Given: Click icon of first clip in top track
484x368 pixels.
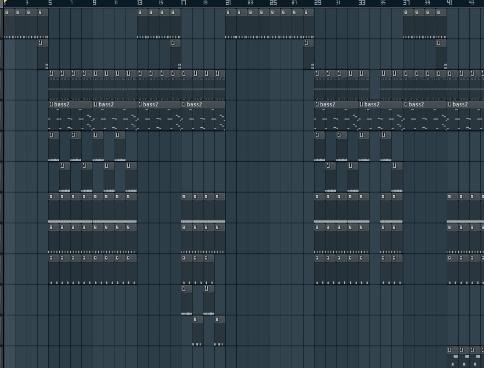Looking at the screenshot, I should tap(7, 12).
